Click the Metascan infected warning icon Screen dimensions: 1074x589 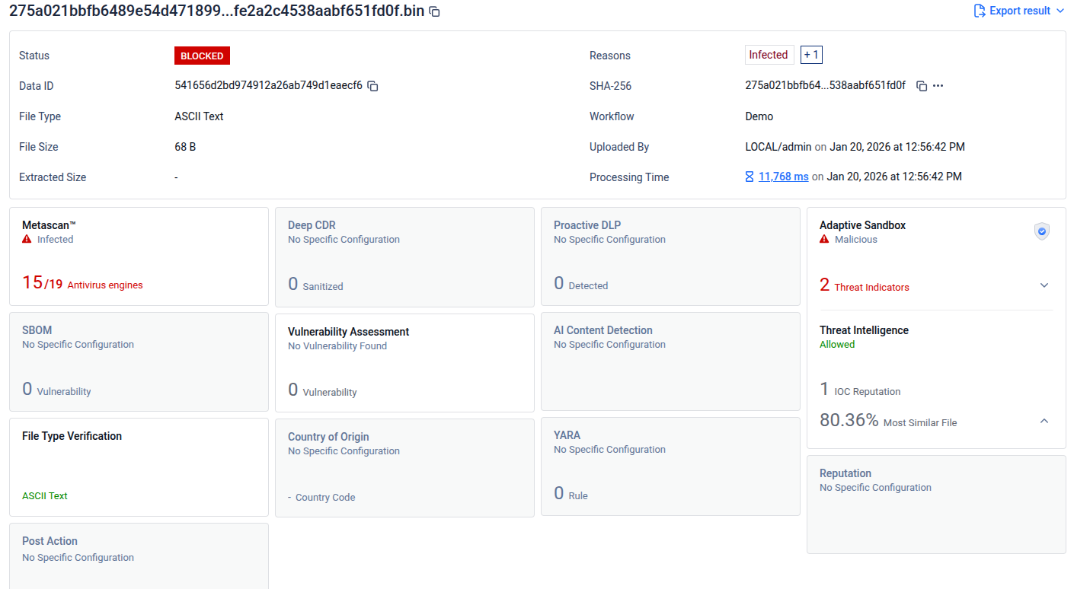click(x=27, y=239)
